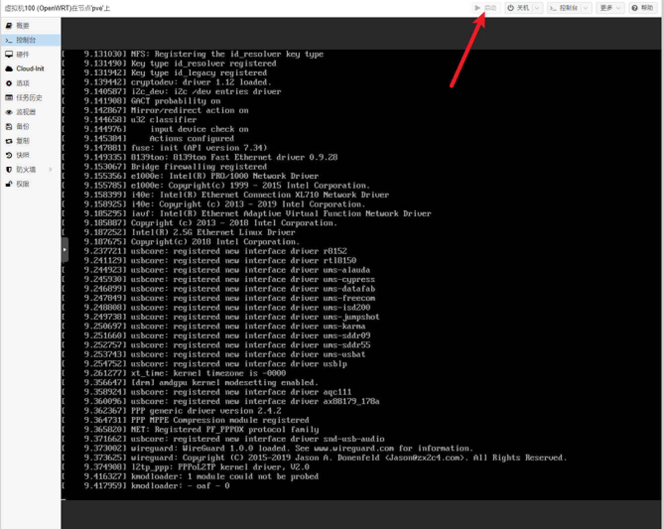
Task: Click the 'interface driver ums-jumpshot' console line
Action: click(x=255, y=317)
